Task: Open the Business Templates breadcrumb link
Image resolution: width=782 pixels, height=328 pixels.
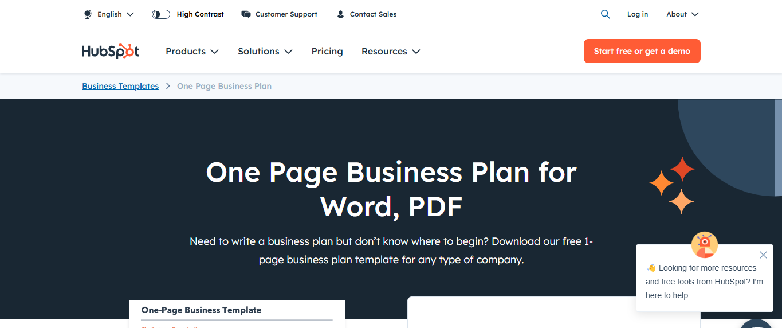Action: (120, 86)
